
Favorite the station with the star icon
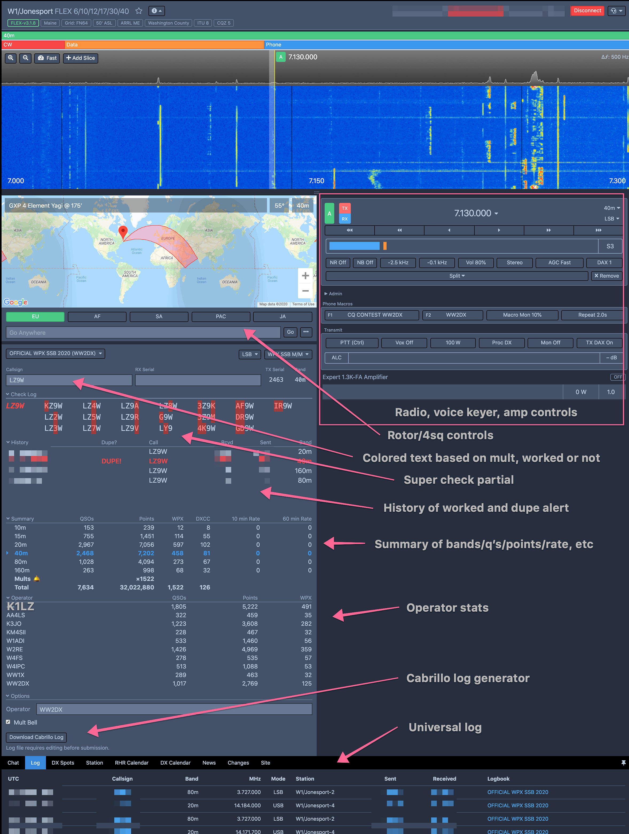pos(139,11)
